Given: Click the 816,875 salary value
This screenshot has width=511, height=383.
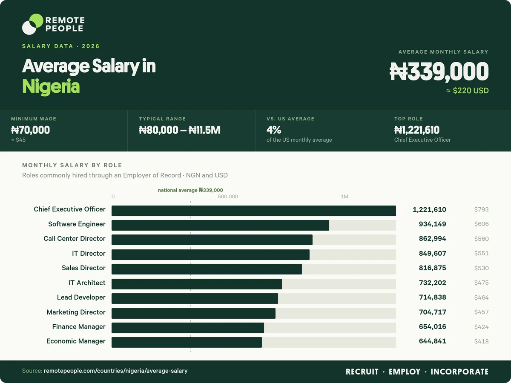Looking at the screenshot, I should (x=433, y=268).
